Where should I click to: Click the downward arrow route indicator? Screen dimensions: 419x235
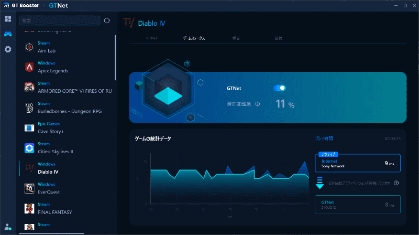click(x=319, y=183)
